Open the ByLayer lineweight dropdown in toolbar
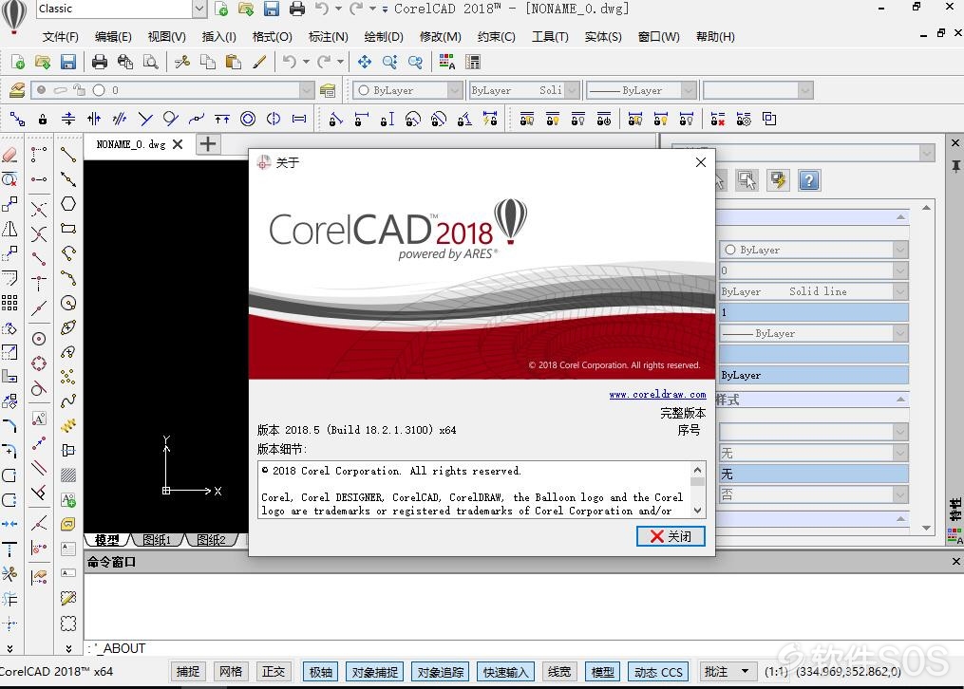 pos(689,90)
